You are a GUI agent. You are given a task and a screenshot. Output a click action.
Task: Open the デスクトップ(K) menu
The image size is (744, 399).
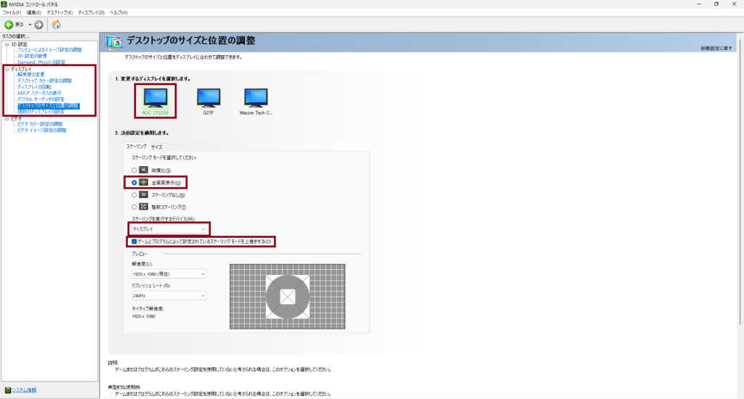coord(59,13)
